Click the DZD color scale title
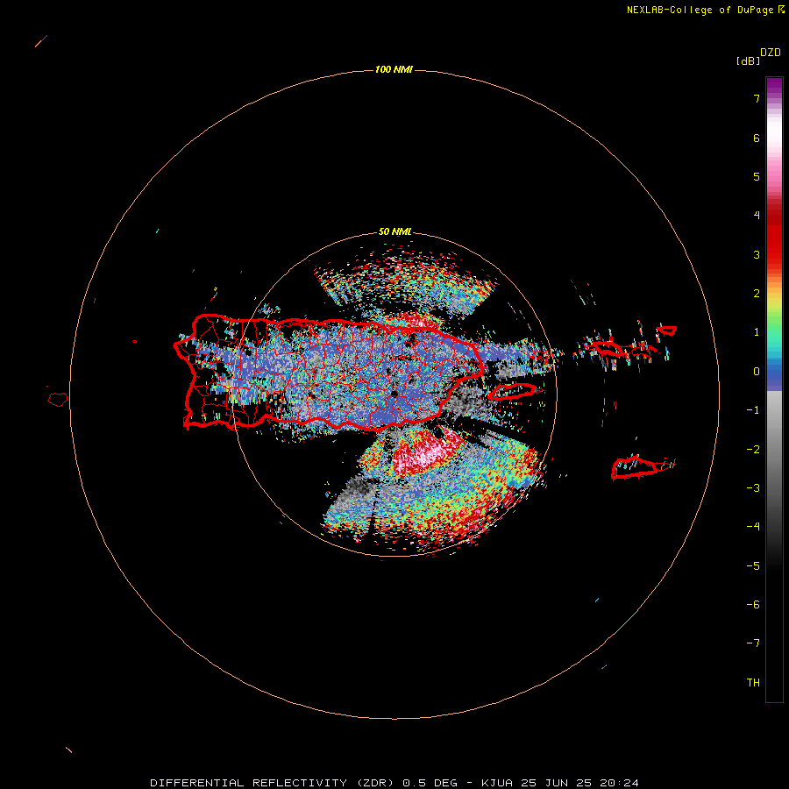Image resolution: width=789 pixels, height=789 pixels. pos(771,53)
